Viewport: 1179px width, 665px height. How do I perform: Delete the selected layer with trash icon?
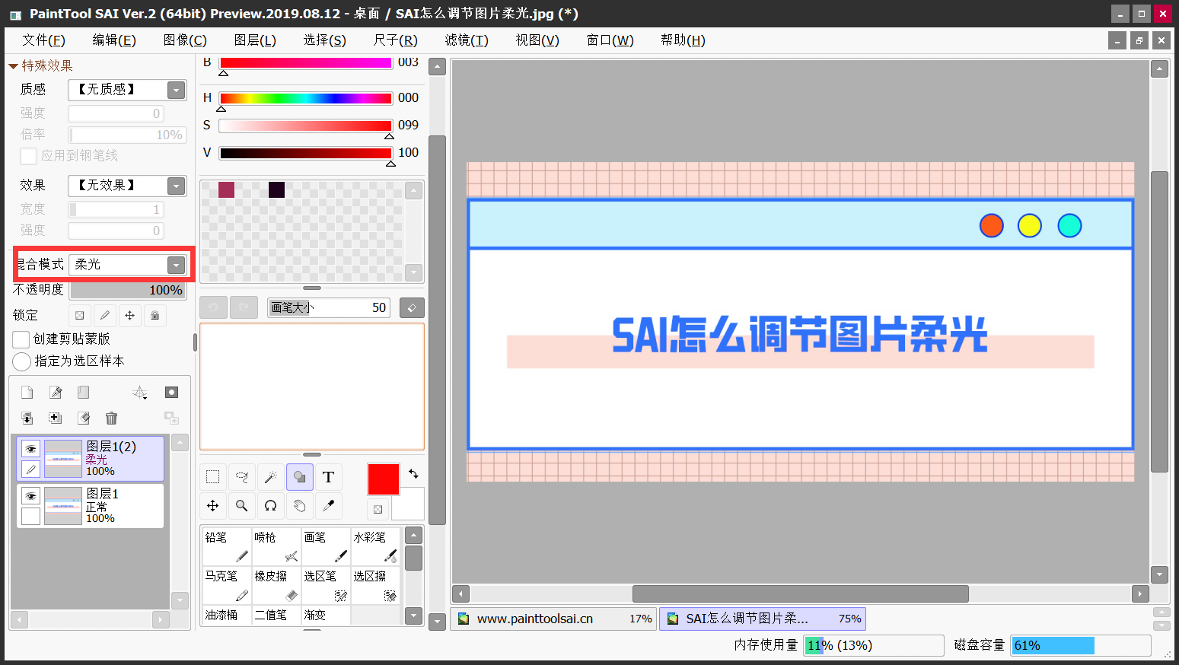pos(111,418)
